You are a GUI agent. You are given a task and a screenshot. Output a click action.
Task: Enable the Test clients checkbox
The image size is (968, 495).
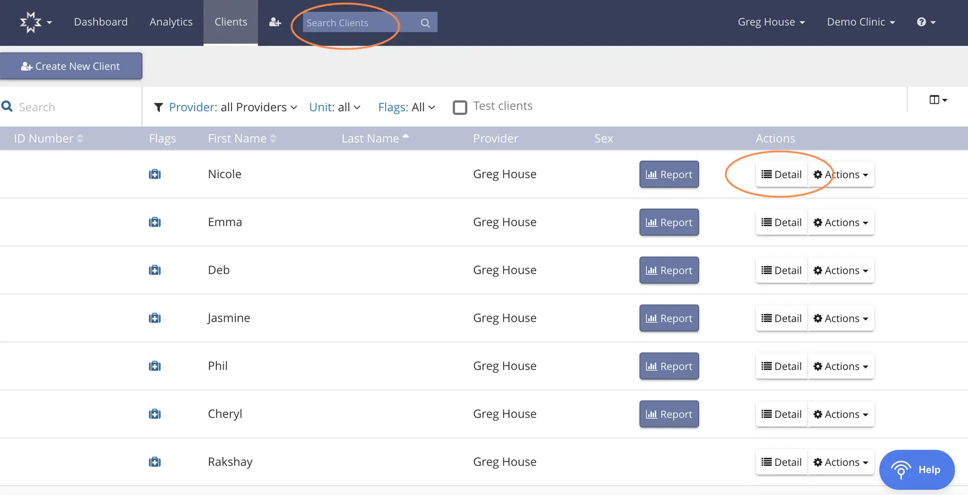coord(460,107)
